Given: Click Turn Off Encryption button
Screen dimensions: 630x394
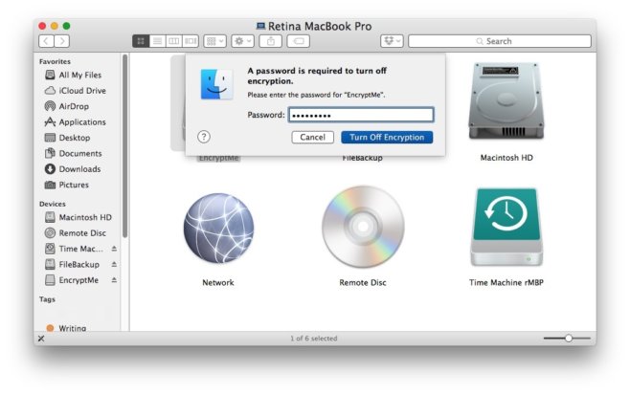Looking at the screenshot, I should tap(387, 137).
